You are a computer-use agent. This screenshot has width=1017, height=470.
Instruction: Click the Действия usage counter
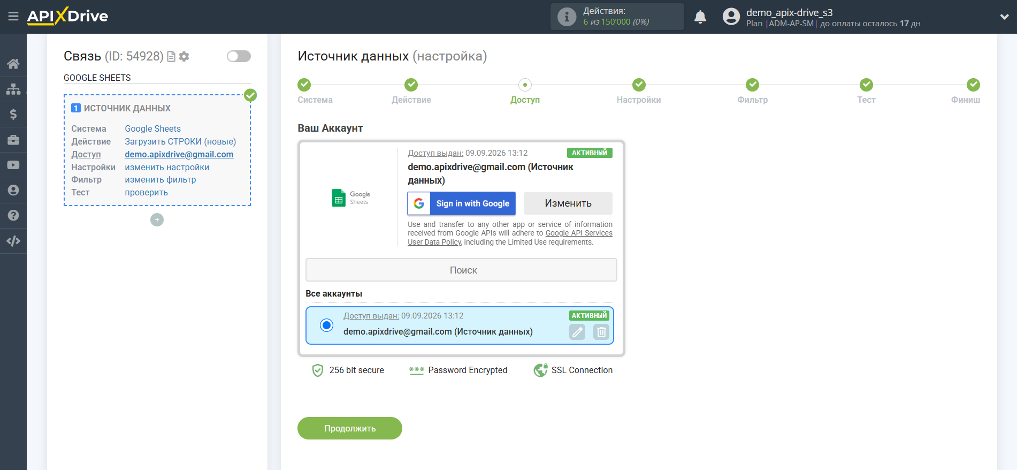(617, 17)
